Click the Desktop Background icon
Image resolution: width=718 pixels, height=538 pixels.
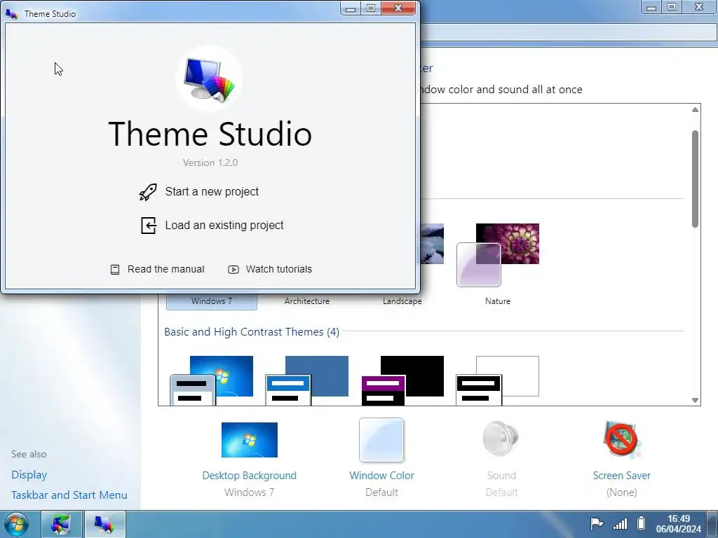click(x=250, y=440)
